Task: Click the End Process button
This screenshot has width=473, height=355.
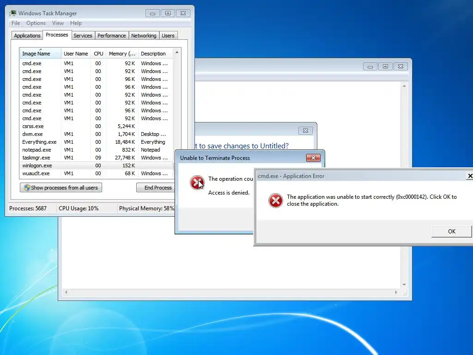Action: point(156,188)
